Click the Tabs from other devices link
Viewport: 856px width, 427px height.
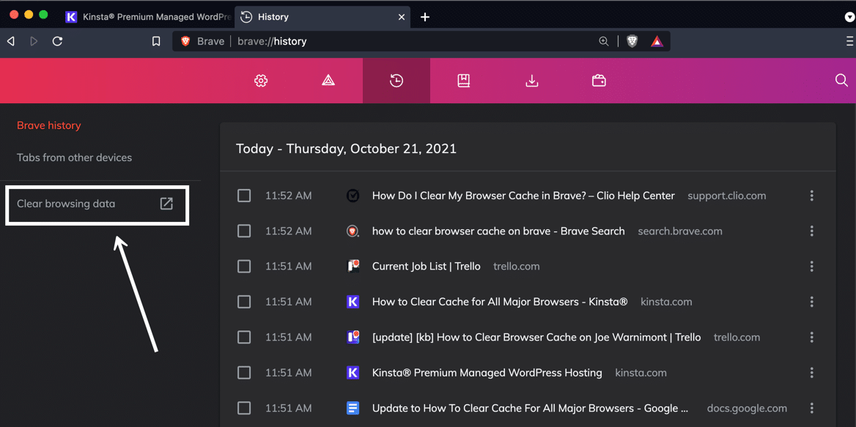[74, 157]
